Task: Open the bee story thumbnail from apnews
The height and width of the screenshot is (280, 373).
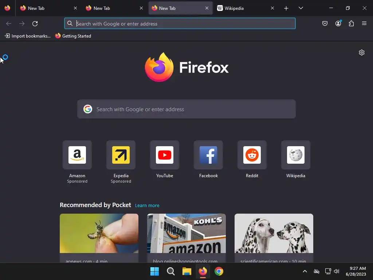Action: (x=99, y=233)
